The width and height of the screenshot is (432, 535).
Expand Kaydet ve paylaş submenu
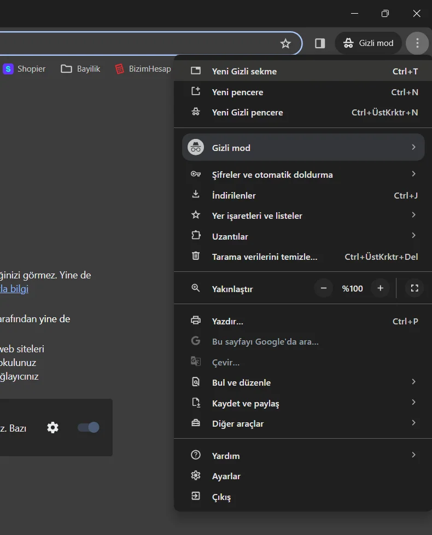point(303,403)
